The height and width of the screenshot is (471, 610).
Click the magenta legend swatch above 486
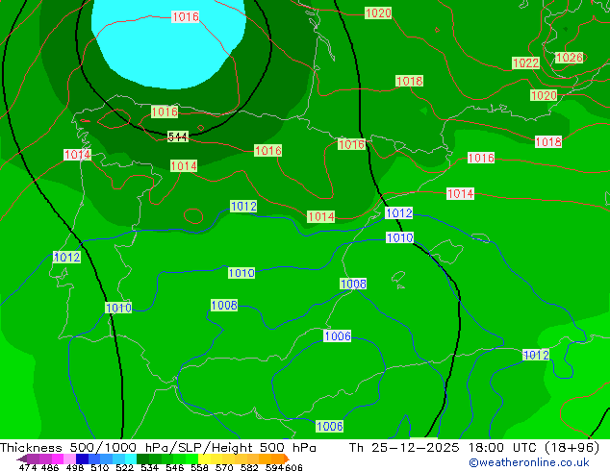point(58,459)
